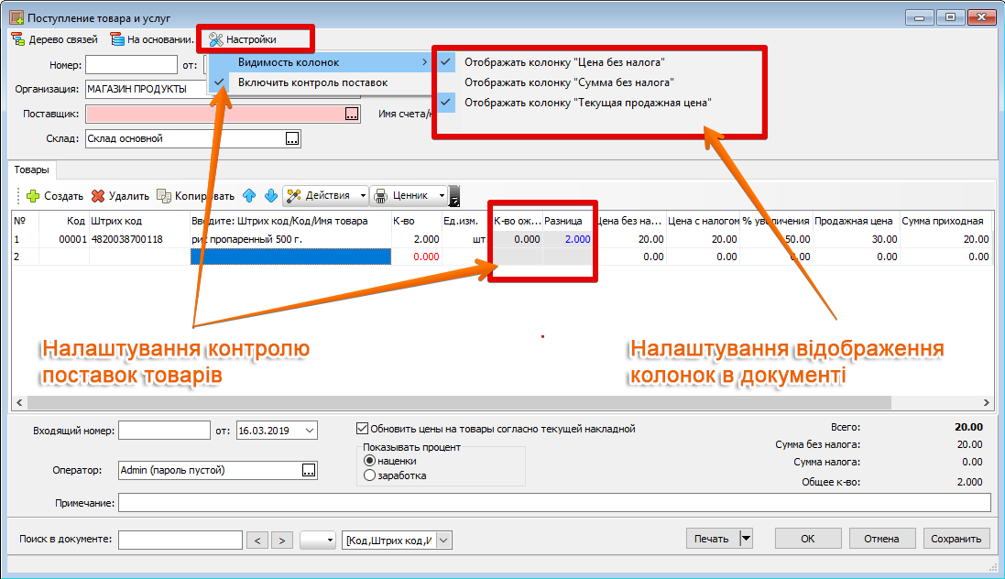Click the Отмена button
The width and height of the screenshot is (1005, 579).
(x=881, y=539)
